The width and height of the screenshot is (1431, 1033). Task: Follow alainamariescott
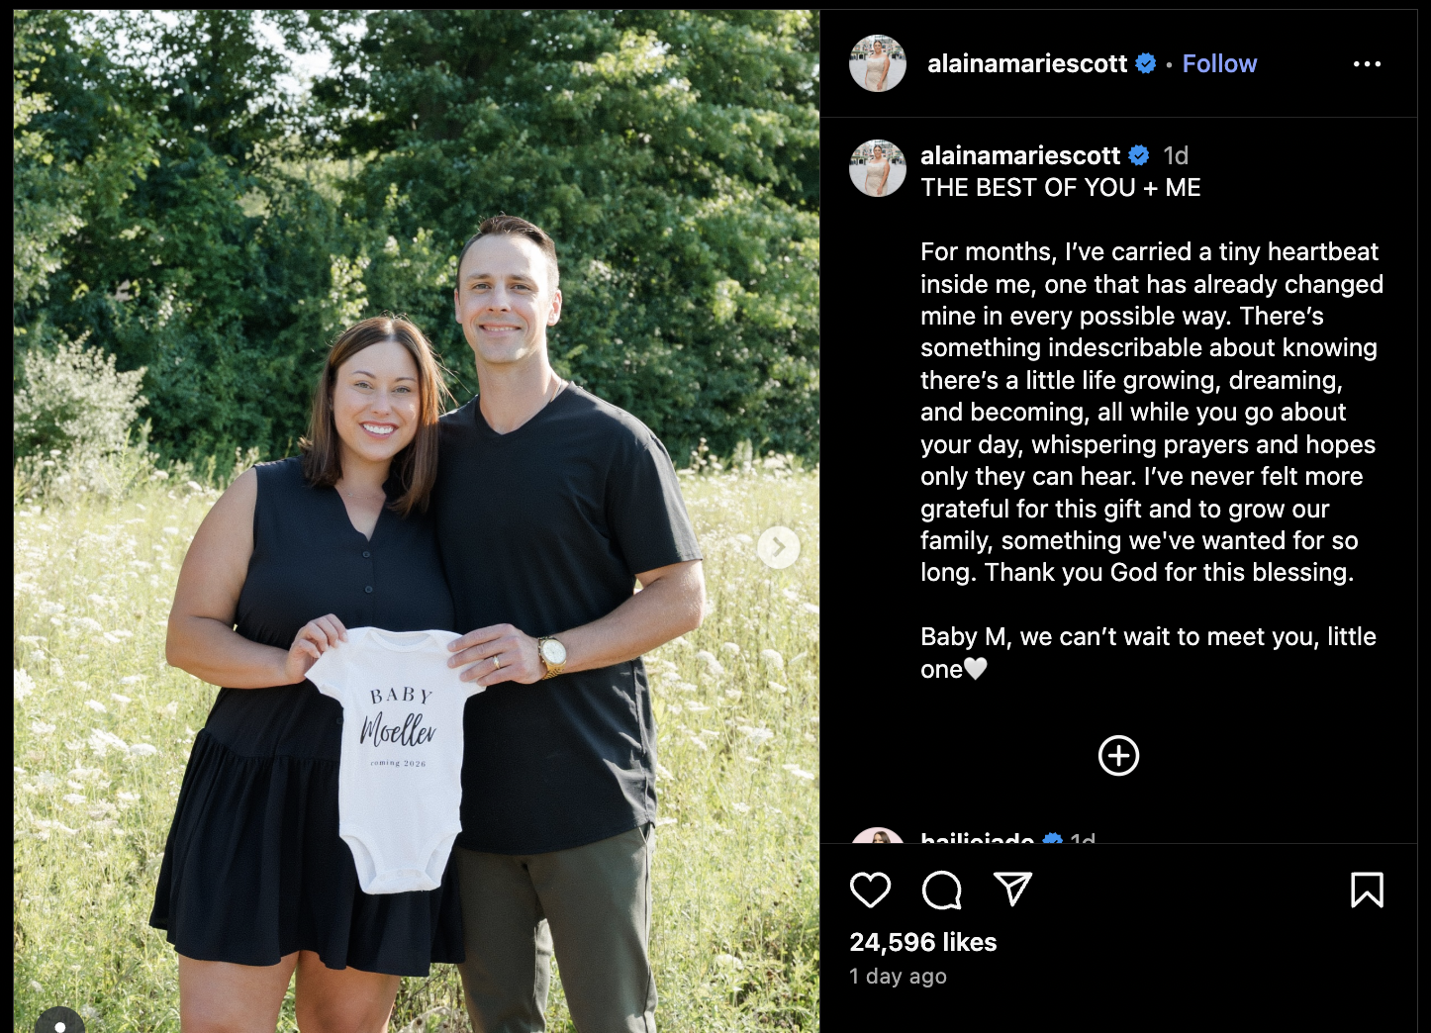point(1219,64)
